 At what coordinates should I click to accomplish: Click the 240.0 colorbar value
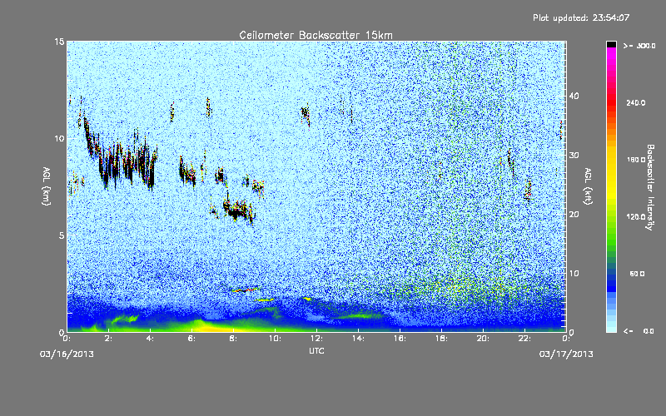636,103
